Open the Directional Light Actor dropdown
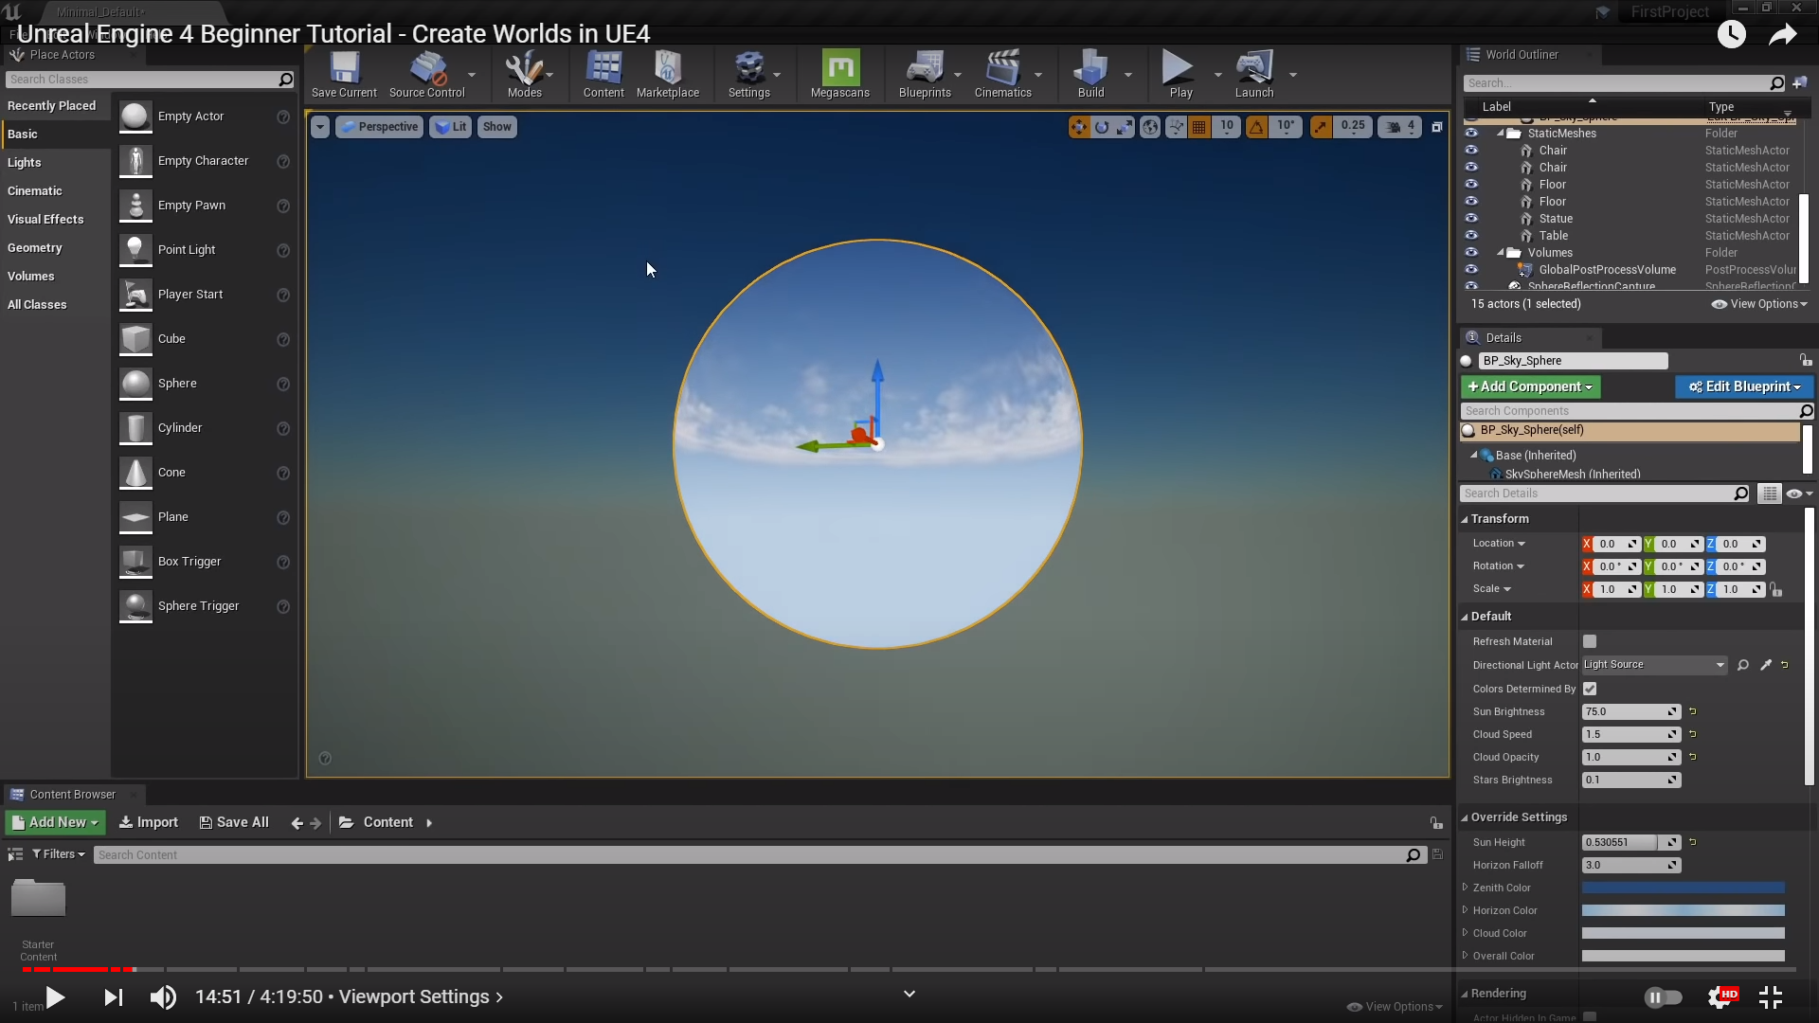 (x=1654, y=665)
